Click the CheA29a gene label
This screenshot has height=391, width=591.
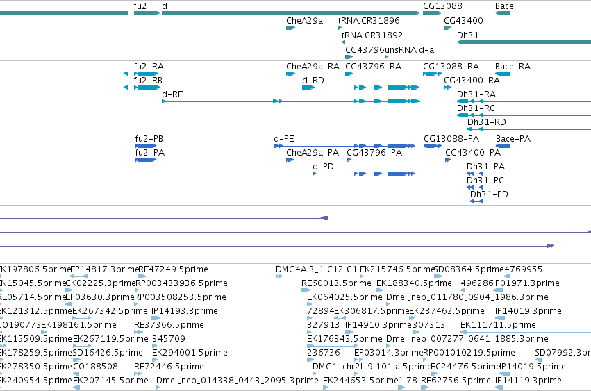(x=304, y=21)
